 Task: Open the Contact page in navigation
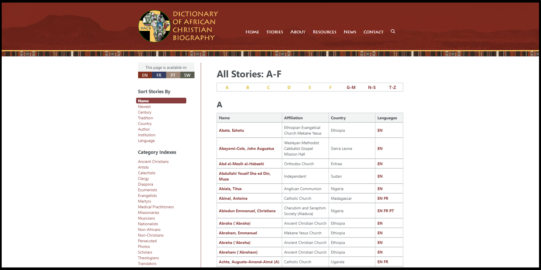click(x=373, y=32)
